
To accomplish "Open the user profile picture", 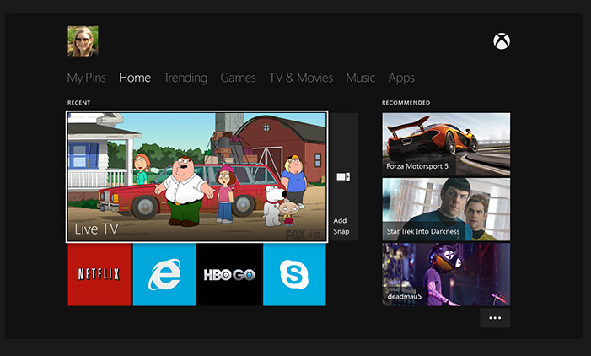I will click(83, 41).
